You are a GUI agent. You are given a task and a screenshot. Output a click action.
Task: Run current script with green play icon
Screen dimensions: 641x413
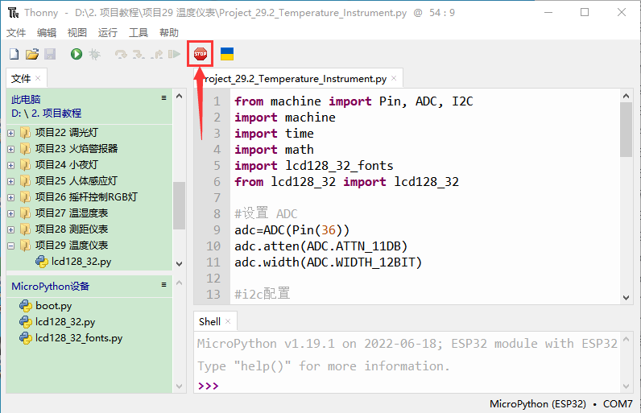(x=76, y=54)
